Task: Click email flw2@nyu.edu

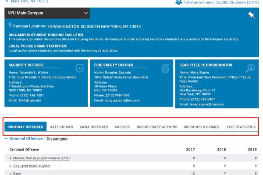Action: (30, 101)
